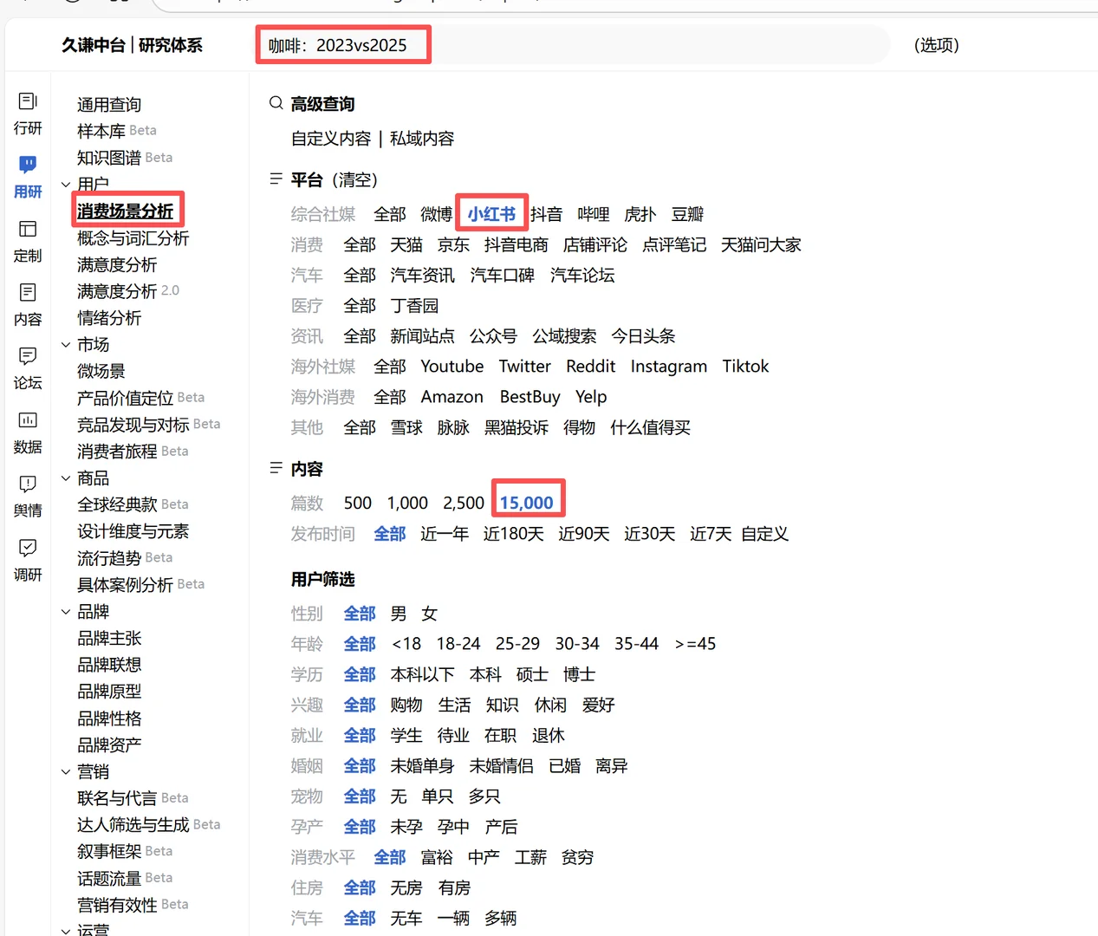Open the 数据 chart icon

[28, 420]
